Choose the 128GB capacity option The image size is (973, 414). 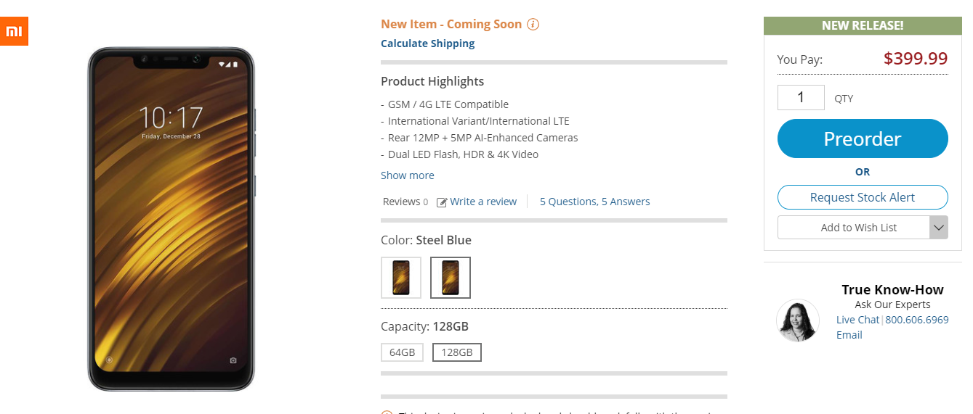tap(457, 352)
